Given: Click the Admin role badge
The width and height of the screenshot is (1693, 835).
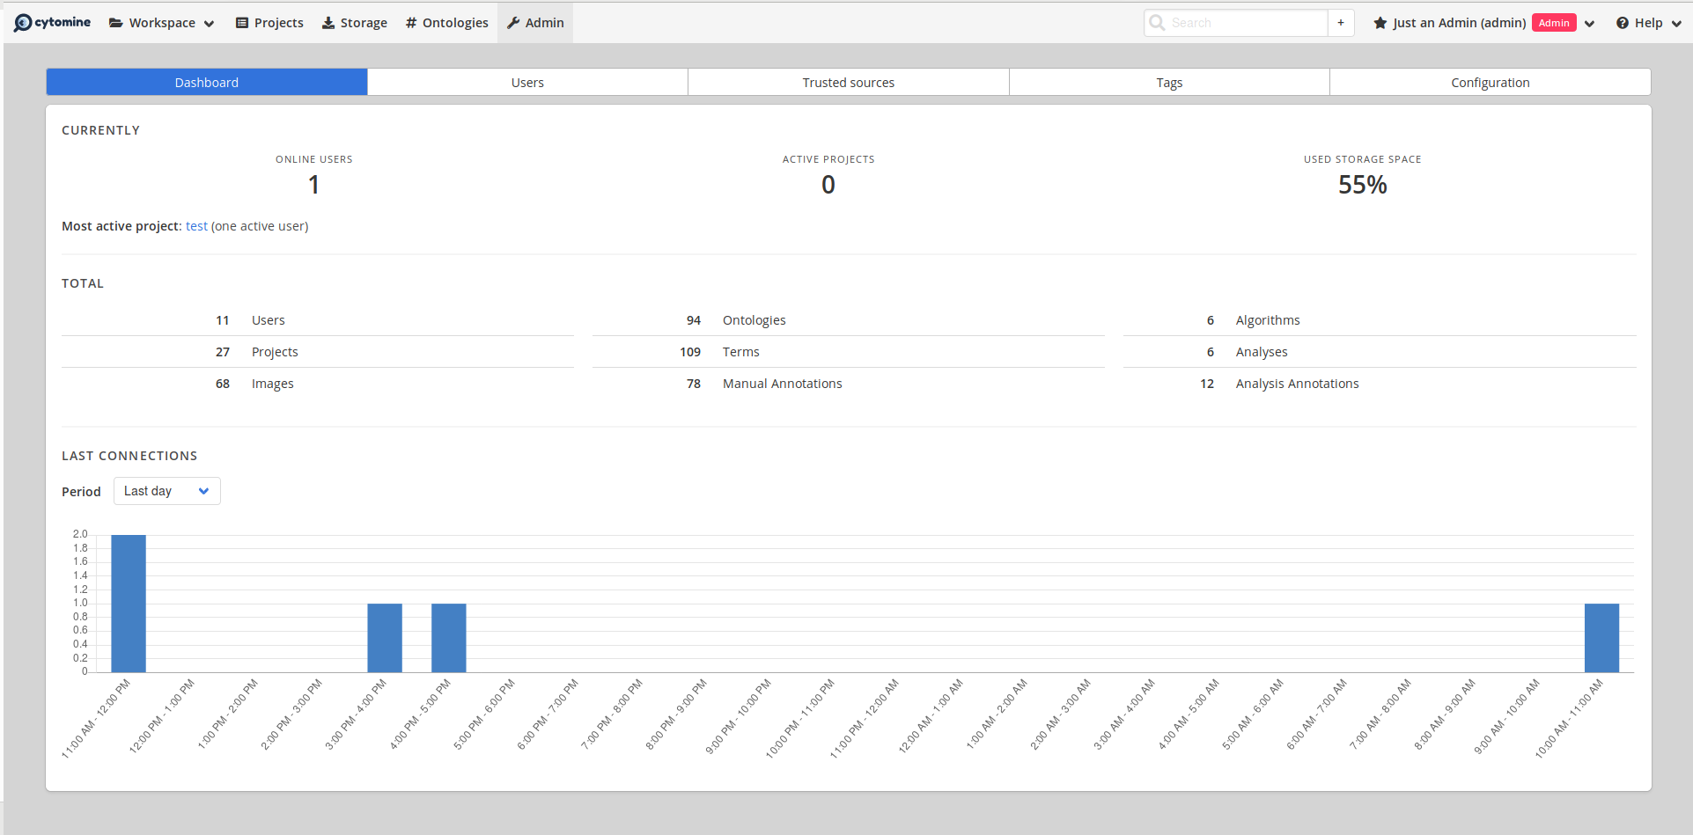Looking at the screenshot, I should (1554, 22).
